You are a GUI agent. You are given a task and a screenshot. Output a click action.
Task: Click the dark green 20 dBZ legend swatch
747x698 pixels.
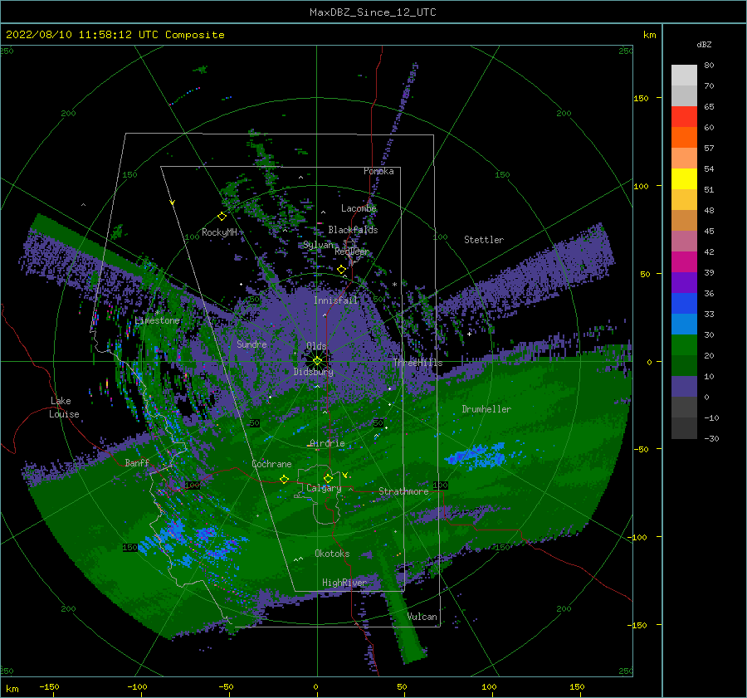click(x=684, y=365)
